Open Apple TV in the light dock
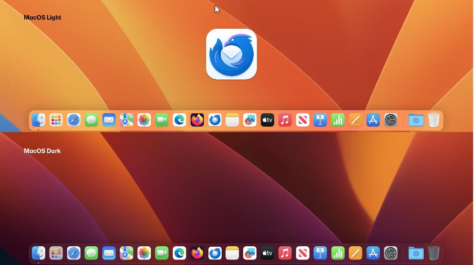Viewport: 474px width, 265px height. (267, 120)
